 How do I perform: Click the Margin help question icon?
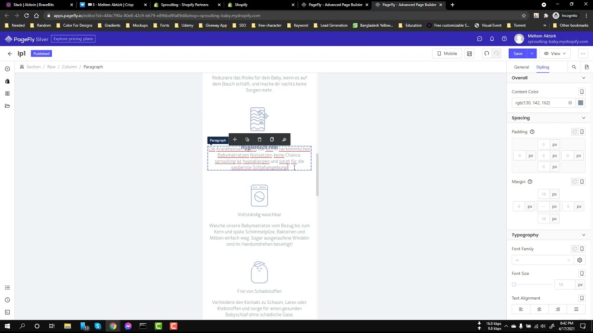pyautogui.click(x=530, y=182)
